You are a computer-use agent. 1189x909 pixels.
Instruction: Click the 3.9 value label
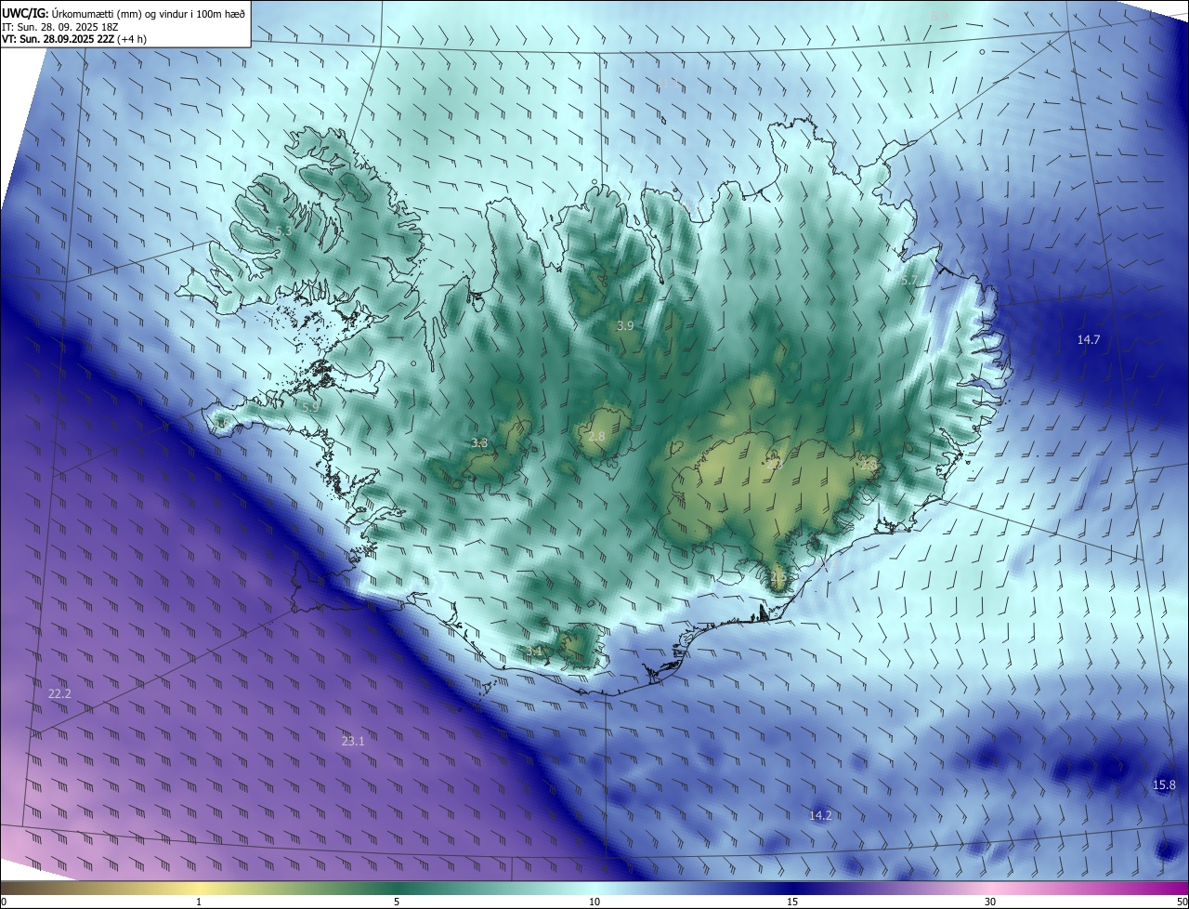point(625,326)
